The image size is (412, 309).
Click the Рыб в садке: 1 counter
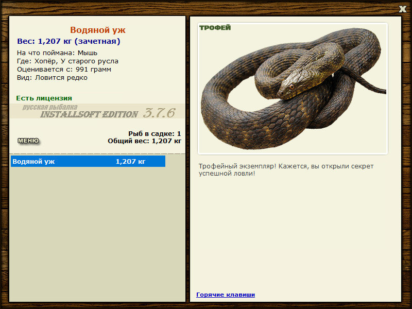point(154,134)
